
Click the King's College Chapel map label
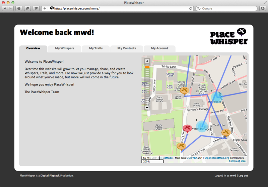159,127
